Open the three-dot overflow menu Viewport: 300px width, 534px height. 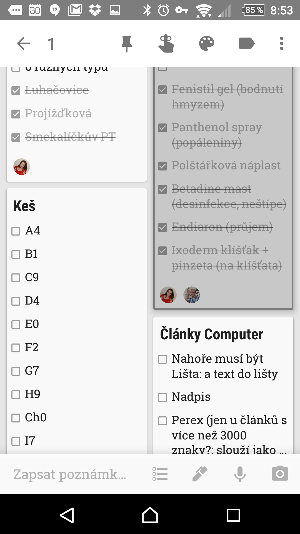tap(282, 43)
